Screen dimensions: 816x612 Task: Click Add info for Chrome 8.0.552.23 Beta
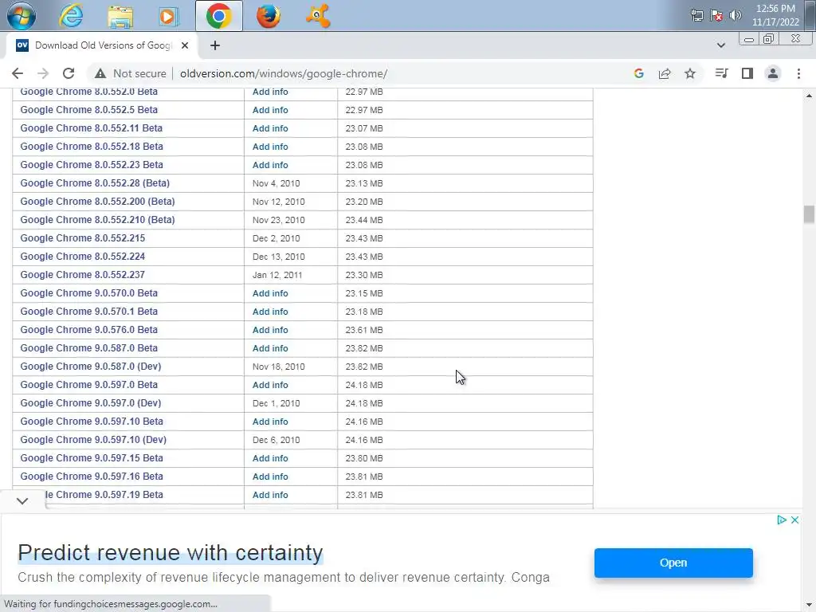pyautogui.click(x=270, y=165)
